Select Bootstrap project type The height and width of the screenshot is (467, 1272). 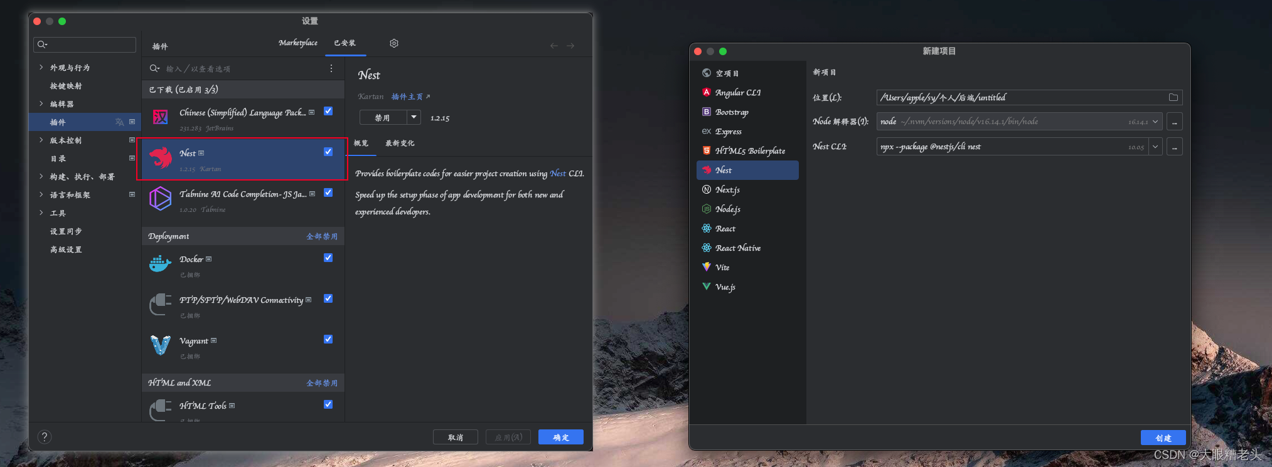tap(747, 112)
